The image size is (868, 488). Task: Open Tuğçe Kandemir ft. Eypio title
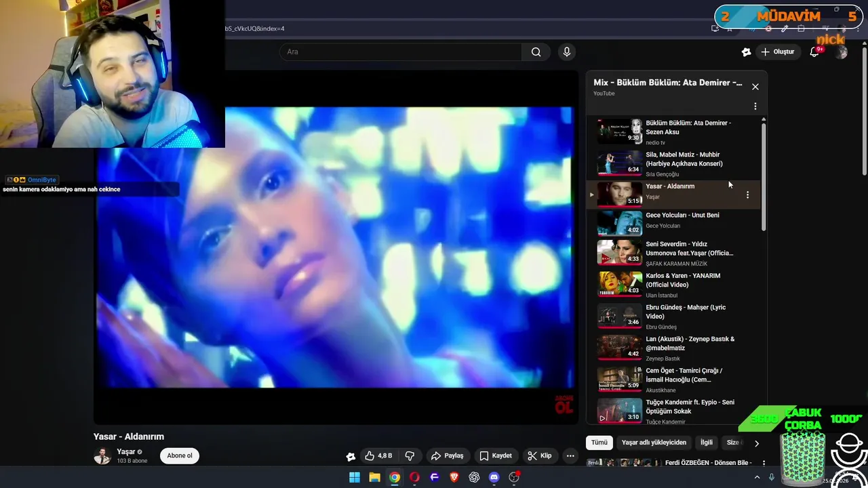[x=690, y=407]
